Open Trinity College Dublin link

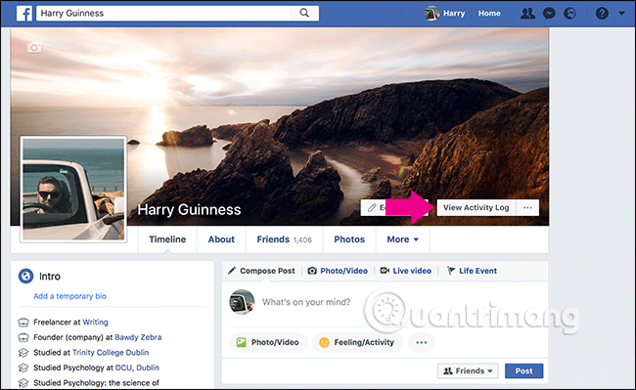point(111,352)
